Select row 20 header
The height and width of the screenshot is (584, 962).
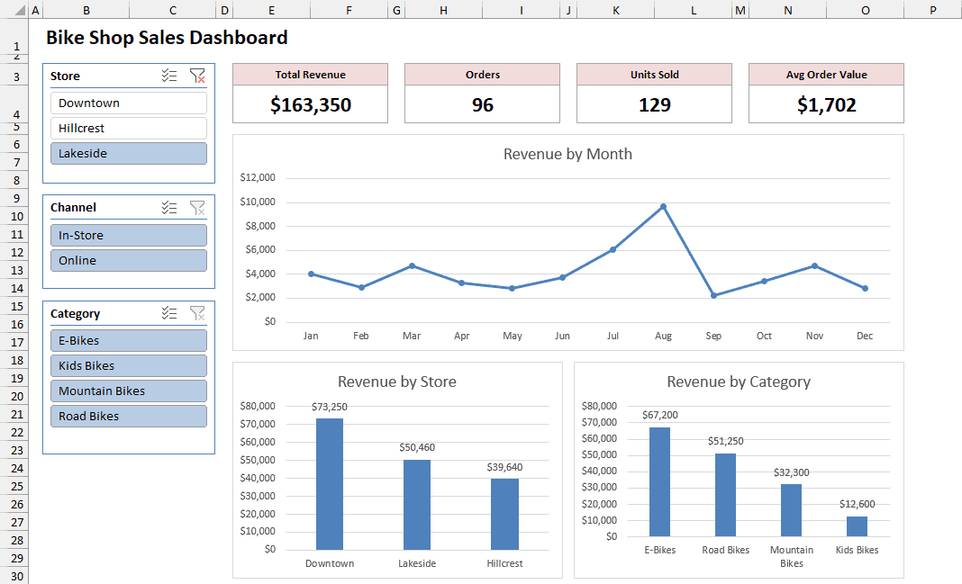coord(14,397)
